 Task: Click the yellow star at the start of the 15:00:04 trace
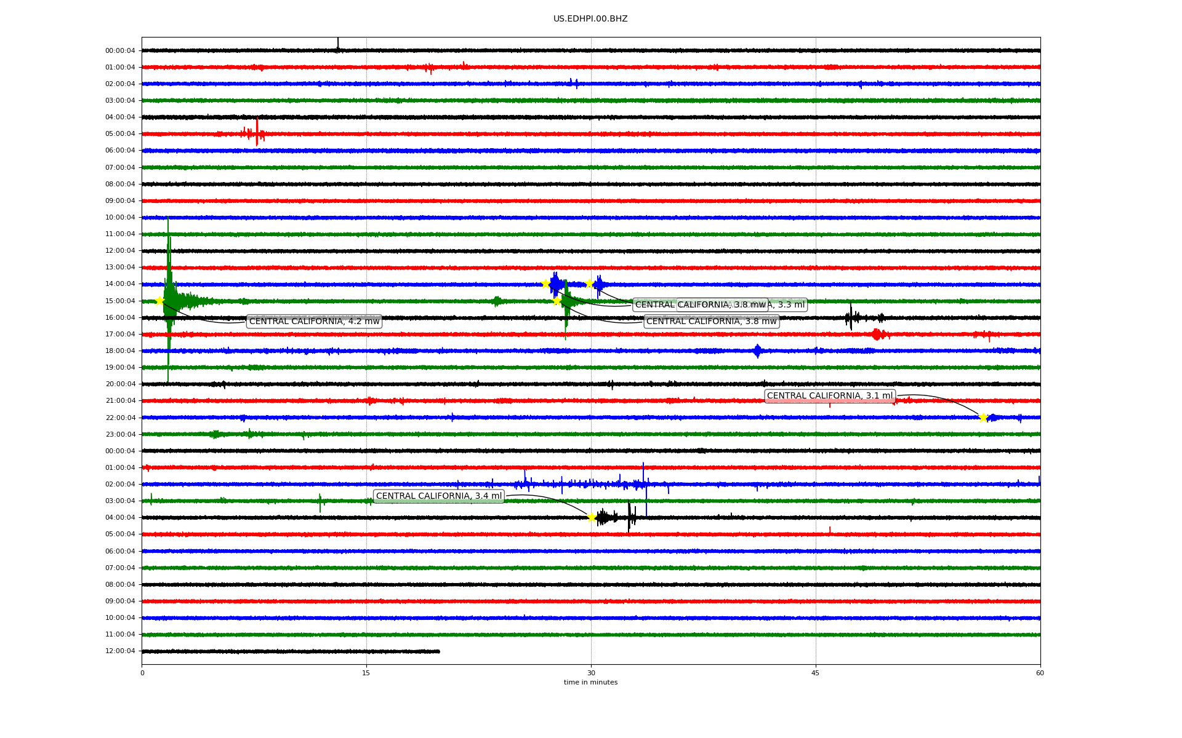tap(159, 301)
